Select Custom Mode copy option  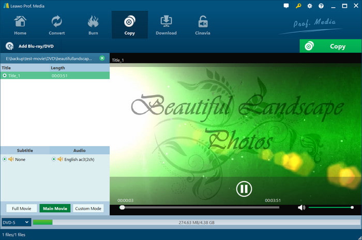(88, 209)
